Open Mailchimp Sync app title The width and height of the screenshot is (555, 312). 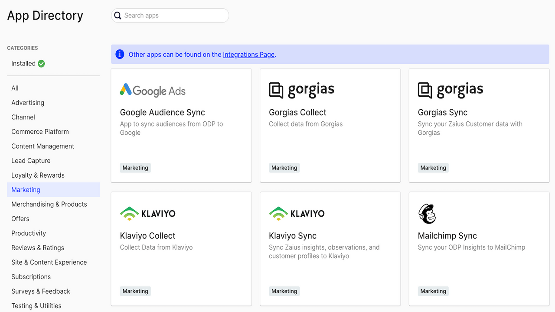tap(447, 236)
